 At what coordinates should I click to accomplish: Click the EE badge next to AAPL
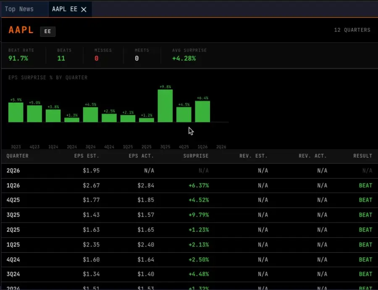coord(47,31)
